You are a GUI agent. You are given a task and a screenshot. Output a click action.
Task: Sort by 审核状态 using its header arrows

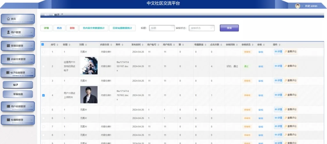click(253, 45)
